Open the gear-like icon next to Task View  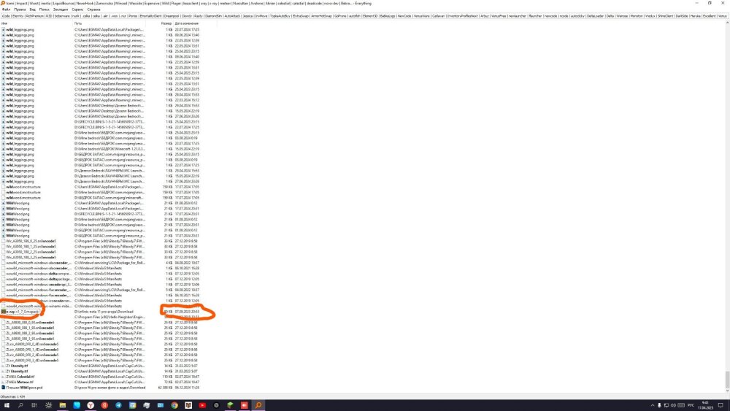point(48,405)
